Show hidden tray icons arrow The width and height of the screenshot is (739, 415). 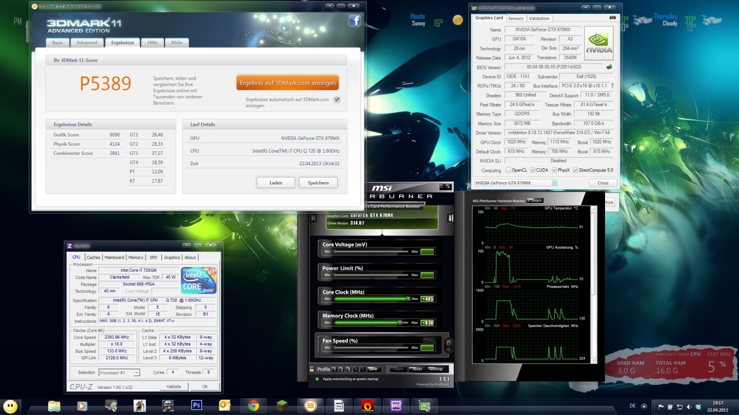(644, 406)
